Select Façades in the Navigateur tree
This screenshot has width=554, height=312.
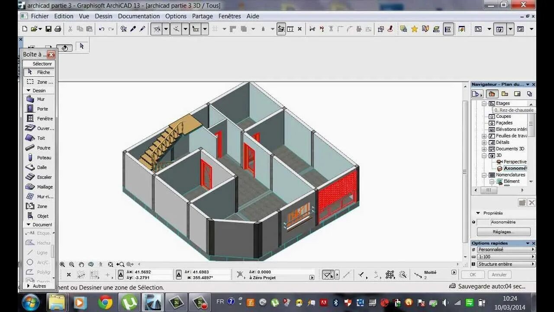[504, 123]
